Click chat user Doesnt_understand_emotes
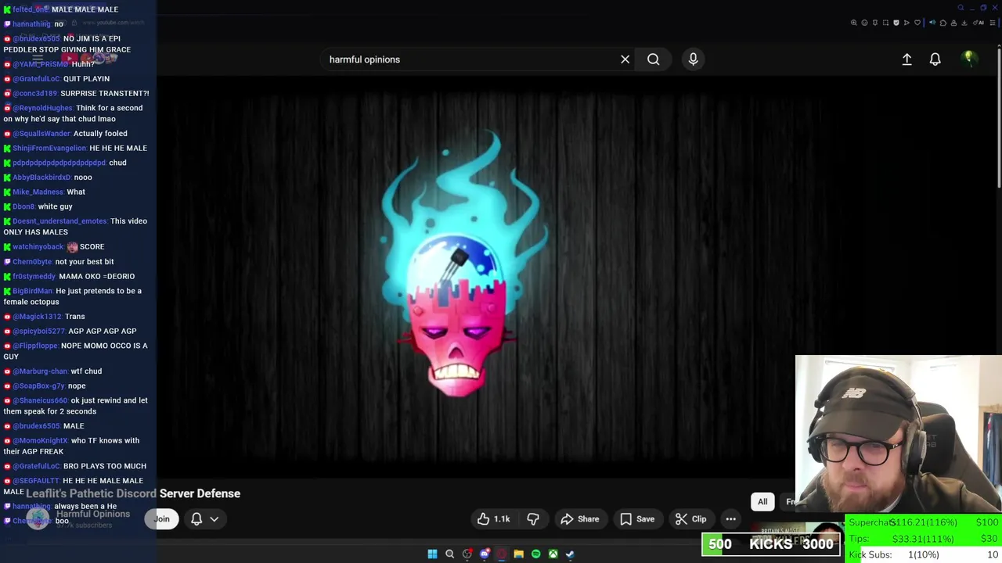1002x563 pixels. pyautogui.click(x=59, y=221)
